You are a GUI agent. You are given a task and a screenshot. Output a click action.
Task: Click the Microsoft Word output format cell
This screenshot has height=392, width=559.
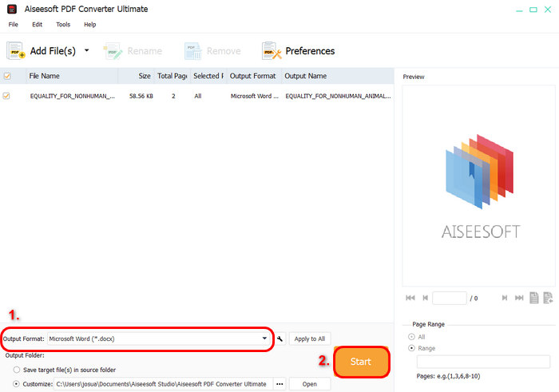(255, 96)
